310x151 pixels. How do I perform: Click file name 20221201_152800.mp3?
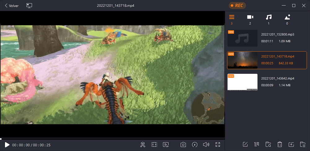pyautogui.click(x=277, y=34)
